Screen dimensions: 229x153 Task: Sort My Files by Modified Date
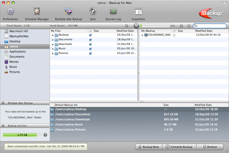tap(127, 31)
